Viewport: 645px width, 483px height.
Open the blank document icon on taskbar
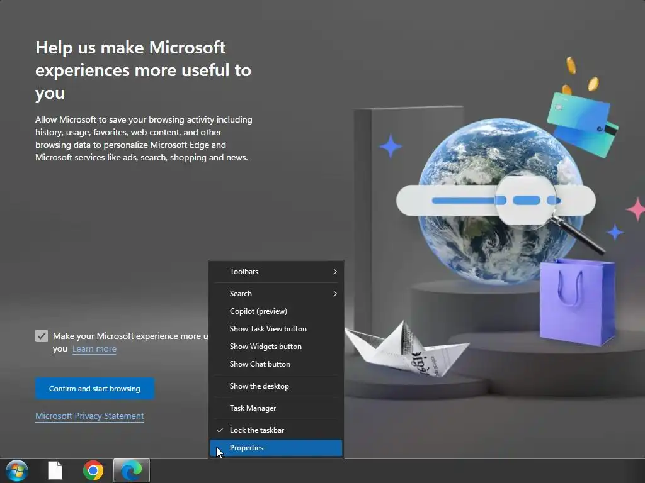55,470
